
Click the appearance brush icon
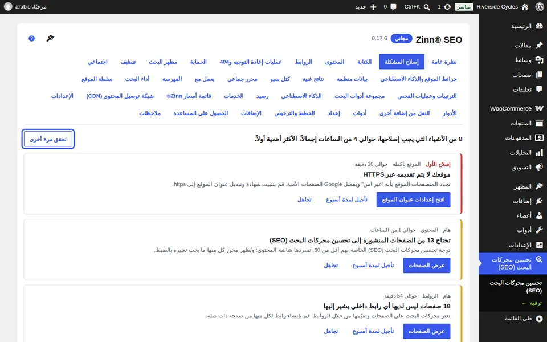pyautogui.click(x=540, y=186)
